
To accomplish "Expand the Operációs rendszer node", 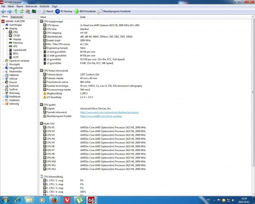I will [x=3, y=61].
